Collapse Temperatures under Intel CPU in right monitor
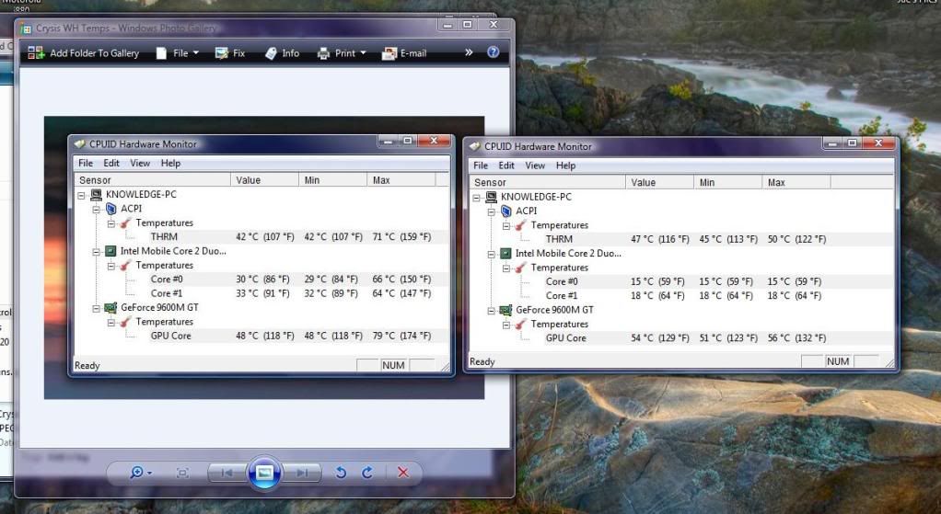 point(505,268)
